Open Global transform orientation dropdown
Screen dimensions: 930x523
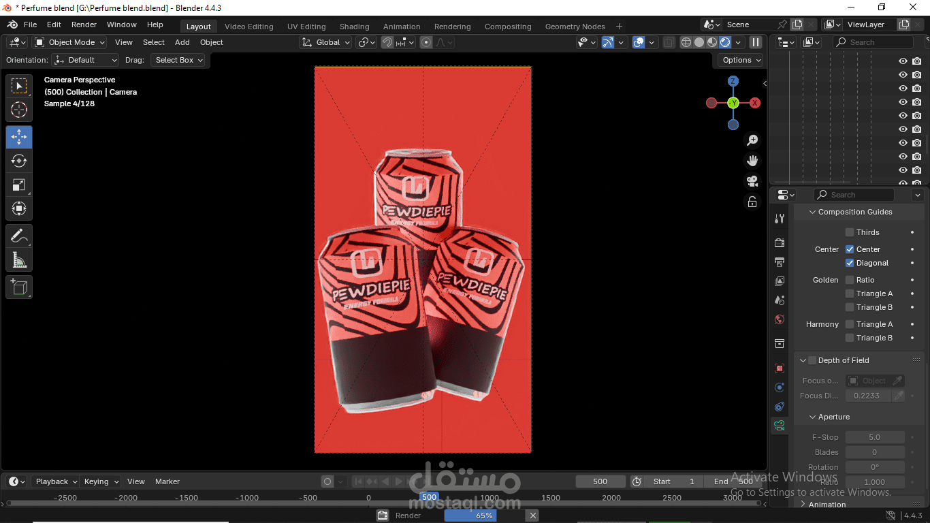[326, 42]
